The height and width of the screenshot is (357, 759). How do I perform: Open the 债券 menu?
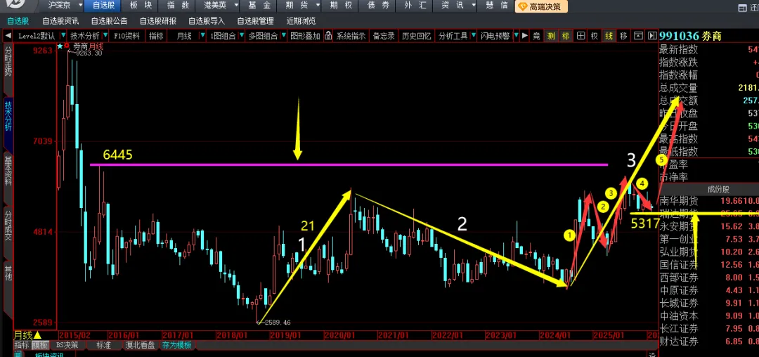point(377,6)
